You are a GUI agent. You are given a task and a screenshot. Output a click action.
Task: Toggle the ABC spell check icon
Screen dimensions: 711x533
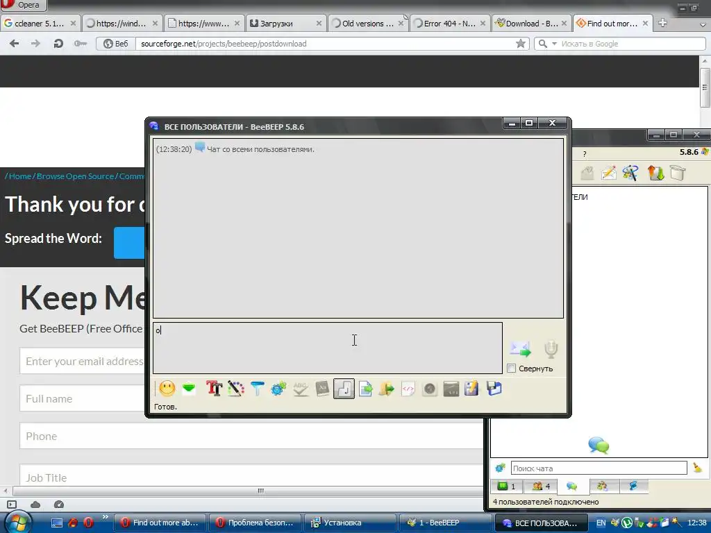300,389
